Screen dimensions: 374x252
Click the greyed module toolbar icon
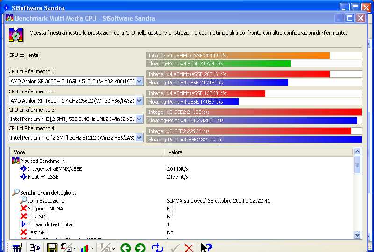105,247
